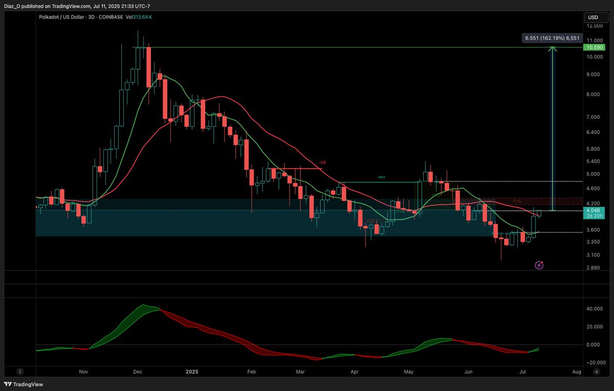The height and width of the screenshot is (391, 614).
Task: Click the 2025 label on the time axis
Action: (191, 372)
